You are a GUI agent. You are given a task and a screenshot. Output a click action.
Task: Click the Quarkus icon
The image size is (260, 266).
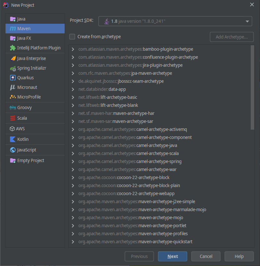click(13, 78)
